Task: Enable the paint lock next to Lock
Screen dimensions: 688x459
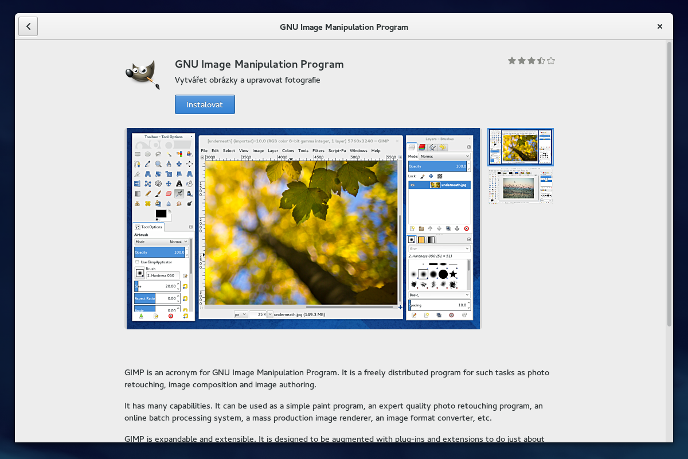Action: point(423,176)
